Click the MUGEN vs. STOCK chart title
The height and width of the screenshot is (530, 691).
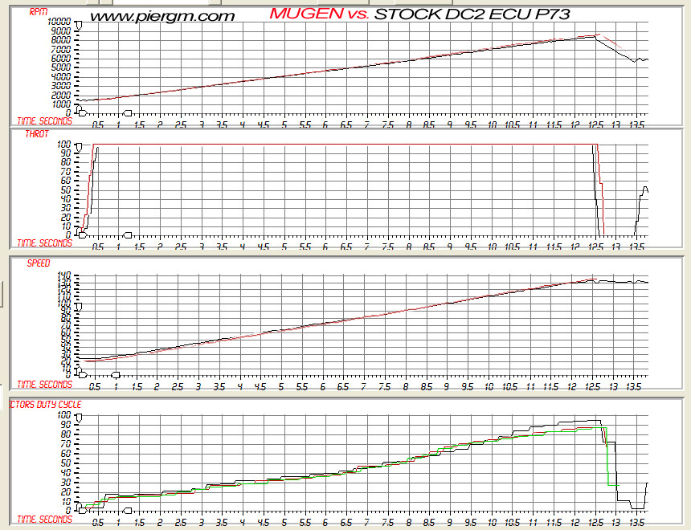point(419,14)
